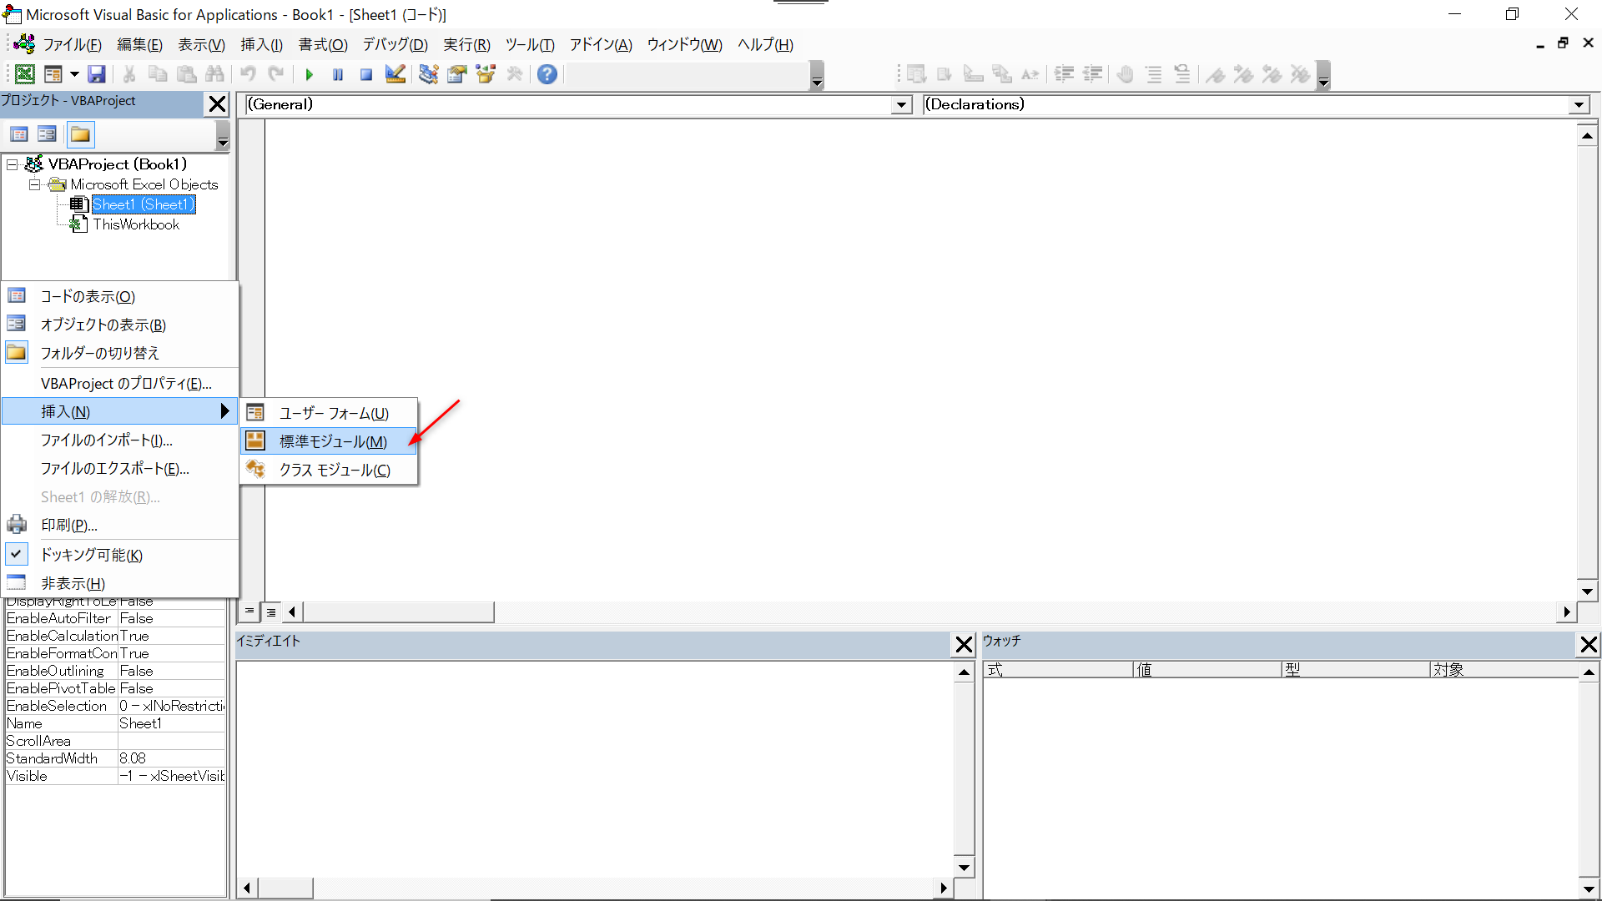
Task: Open VBA Help question mark icon
Action: pyautogui.click(x=547, y=74)
